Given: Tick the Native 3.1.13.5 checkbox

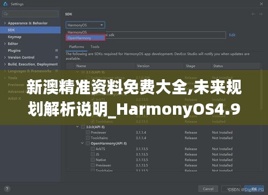Looking at the screenshot, I should pos(93,160).
